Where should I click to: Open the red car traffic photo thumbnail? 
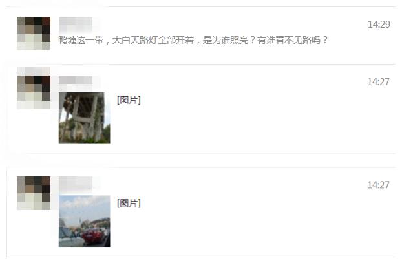pos(85,221)
